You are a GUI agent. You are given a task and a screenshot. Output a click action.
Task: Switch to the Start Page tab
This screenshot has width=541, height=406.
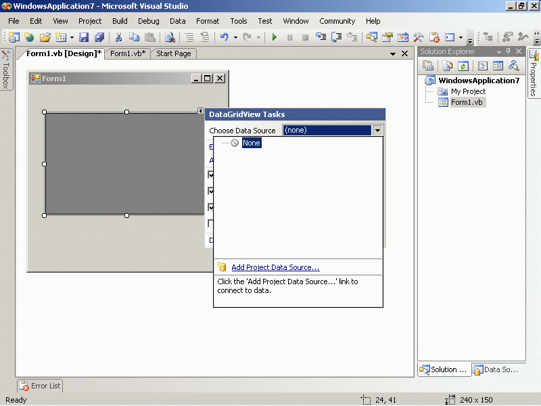(174, 53)
